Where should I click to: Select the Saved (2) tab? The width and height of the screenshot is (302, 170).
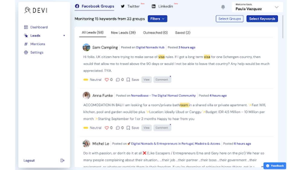click(x=183, y=33)
